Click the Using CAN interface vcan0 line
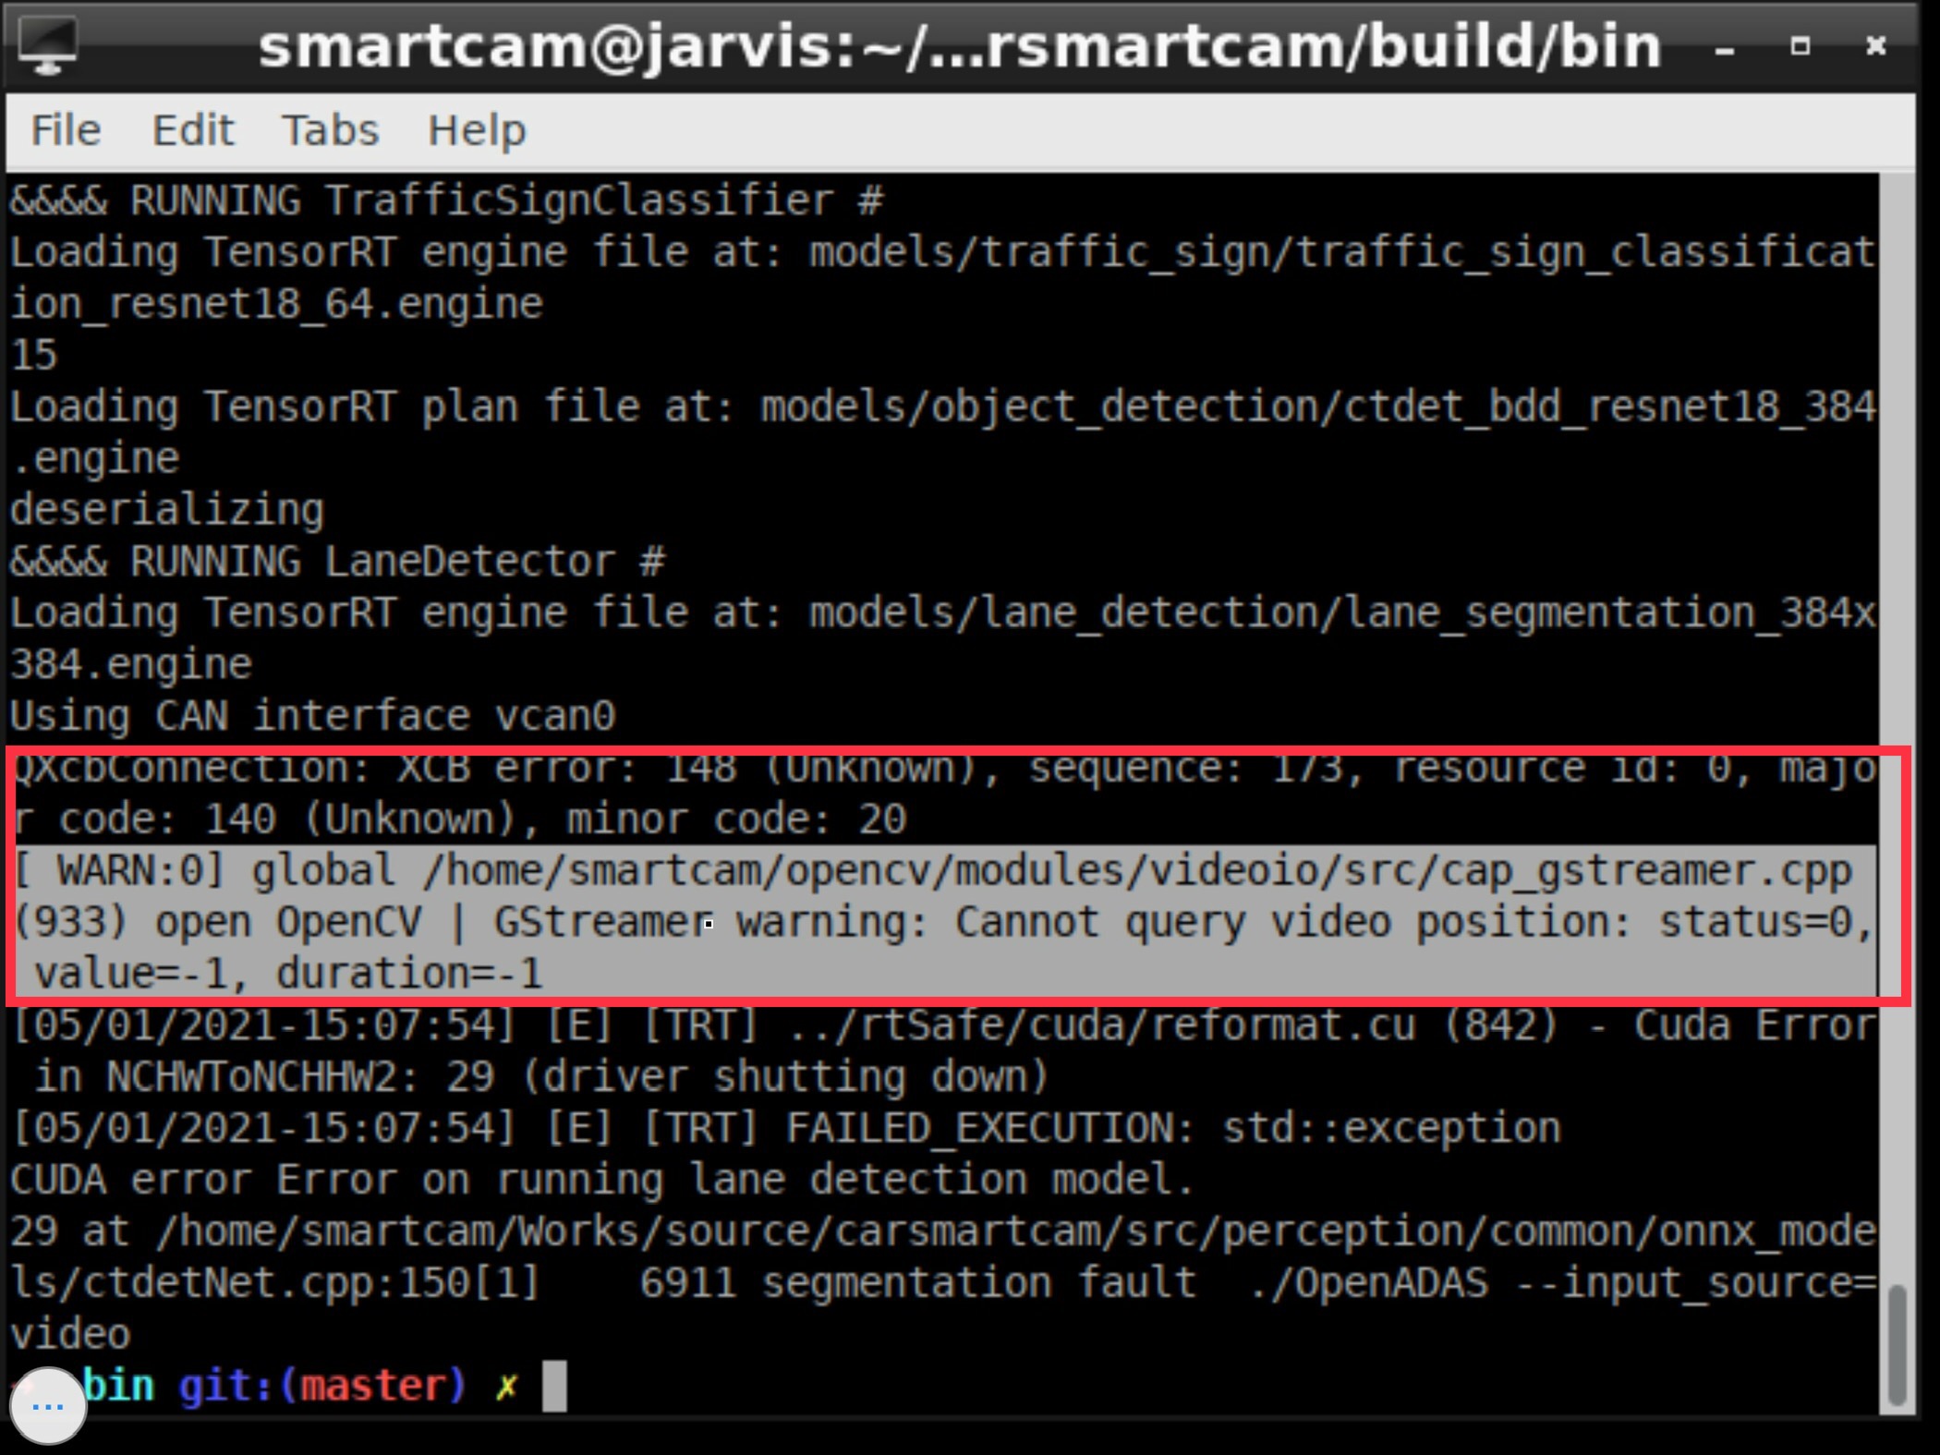This screenshot has width=1940, height=1455. [x=312, y=716]
